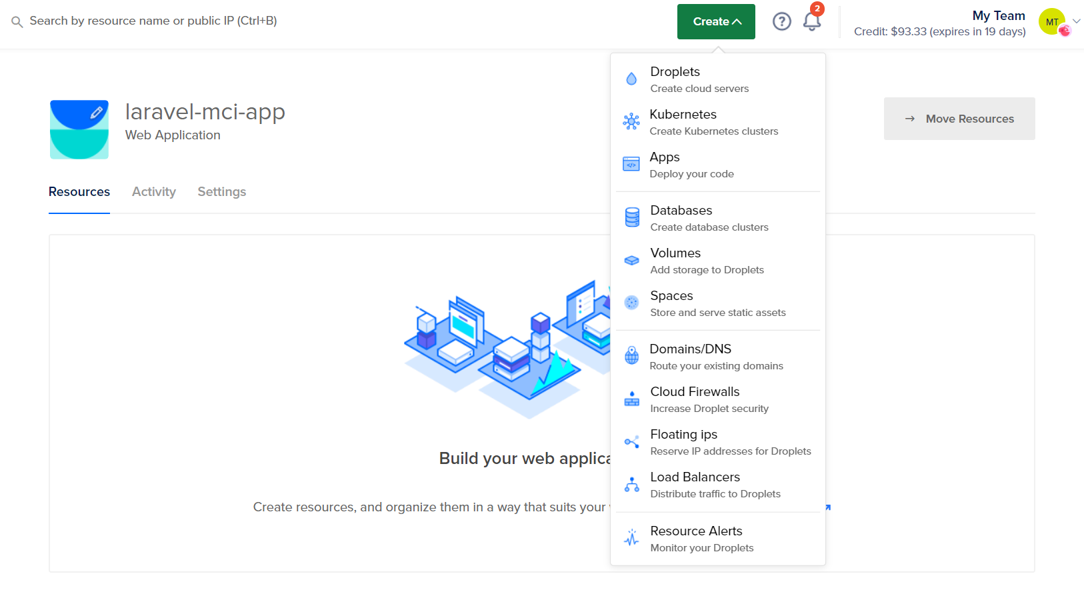The width and height of the screenshot is (1084, 604).
Task: Pick Spaces from the Create menu
Action: [718, 303]
